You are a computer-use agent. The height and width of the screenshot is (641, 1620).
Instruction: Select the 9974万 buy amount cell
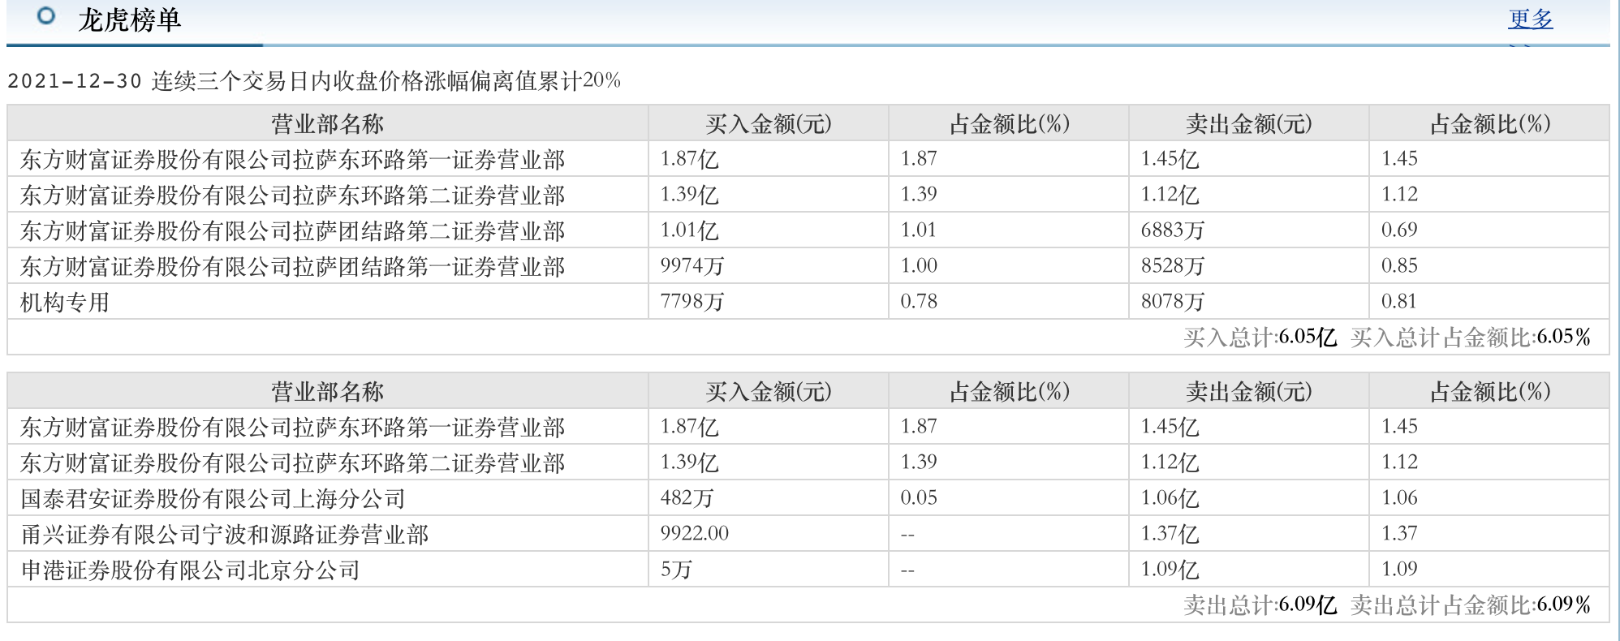pyautogui.click(x=692, y=266)
